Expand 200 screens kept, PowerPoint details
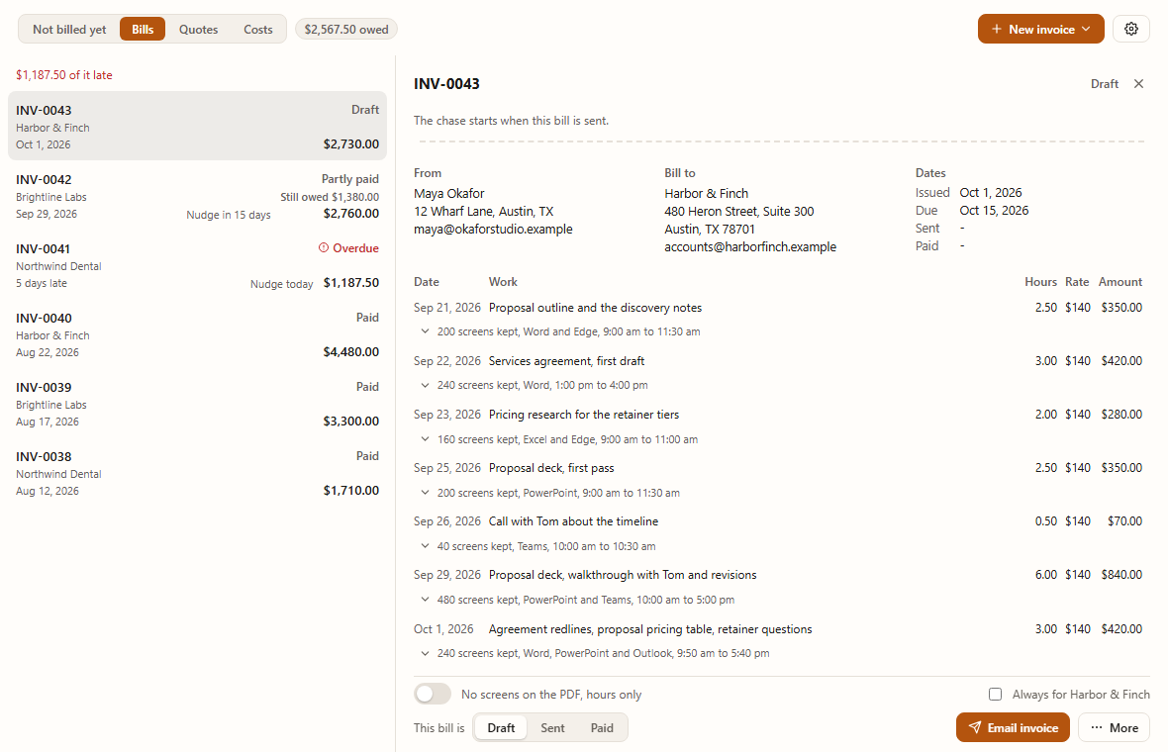Image resolution: width=1168 pixels, height=752 pixels. coord(425,493)
